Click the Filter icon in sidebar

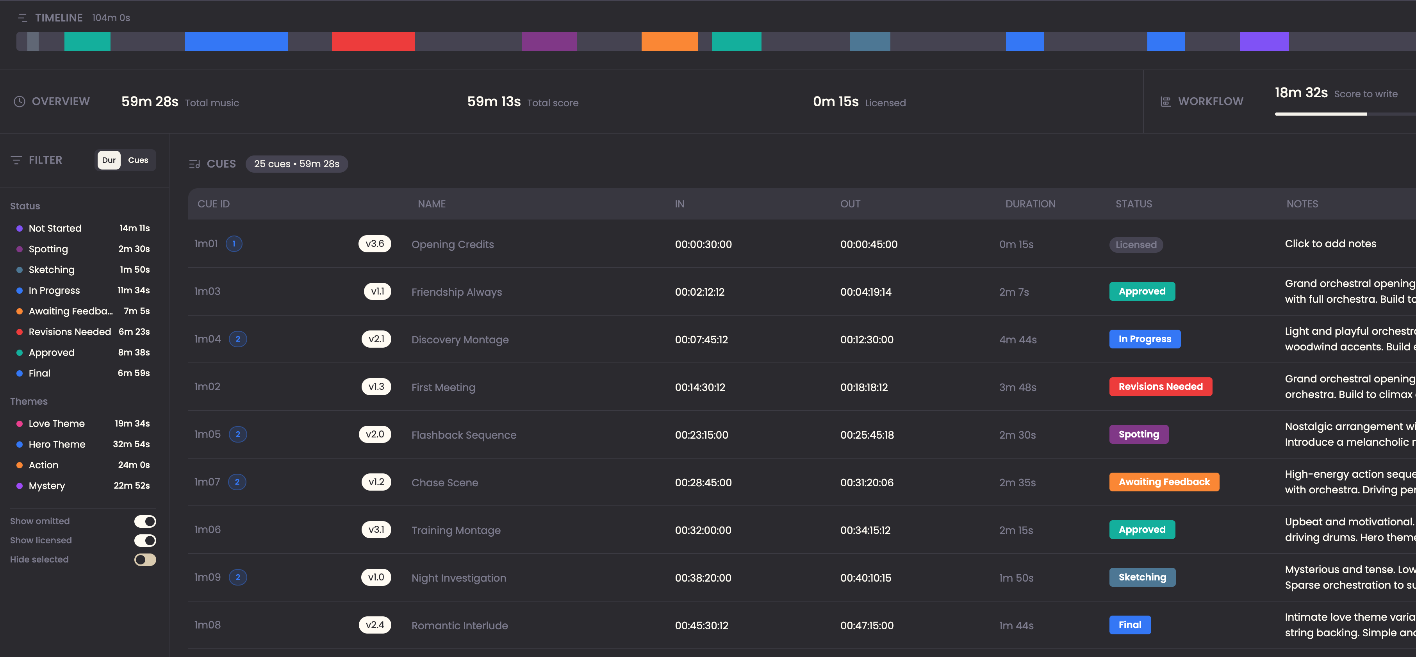pyautogui.click(x=16, y=160)
